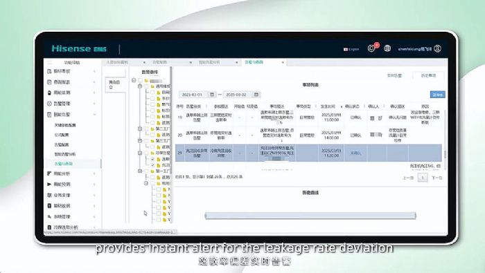Open calendar picker for start date 2025-02-01

pyautogui.click(x=212, y=95)
